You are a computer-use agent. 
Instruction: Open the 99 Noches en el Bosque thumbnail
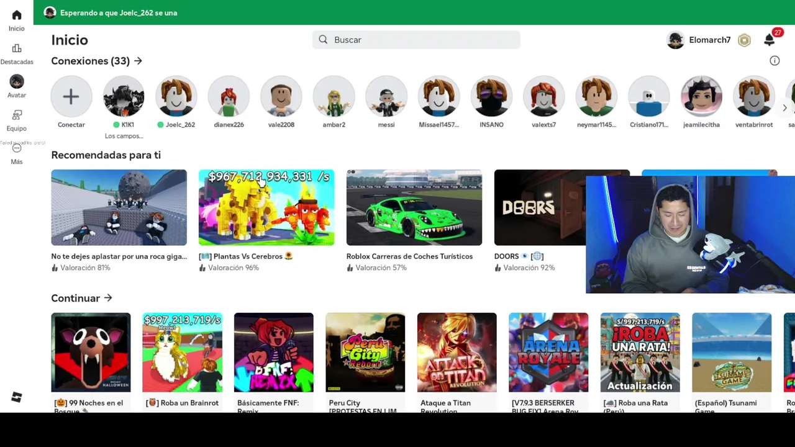(91, 352)
